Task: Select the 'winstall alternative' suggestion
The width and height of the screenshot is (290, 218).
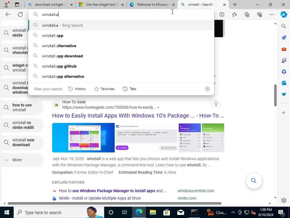Action: [x=121, y=46]
